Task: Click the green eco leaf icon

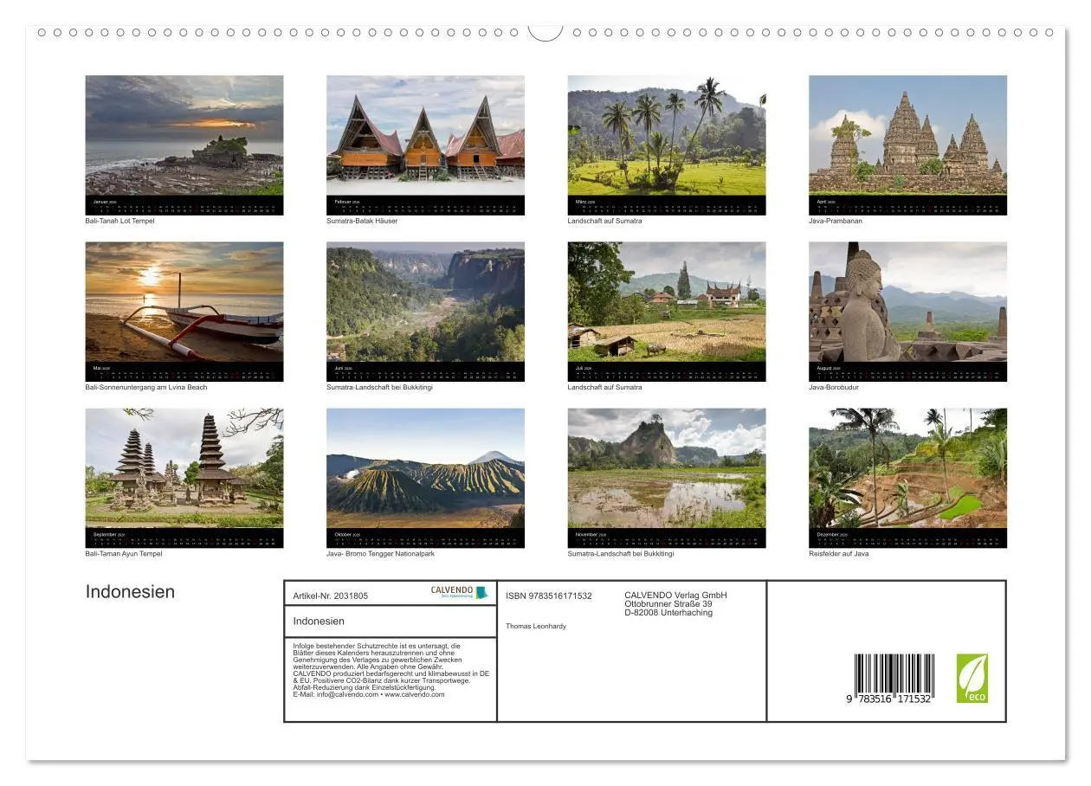Action: point(972,679)
